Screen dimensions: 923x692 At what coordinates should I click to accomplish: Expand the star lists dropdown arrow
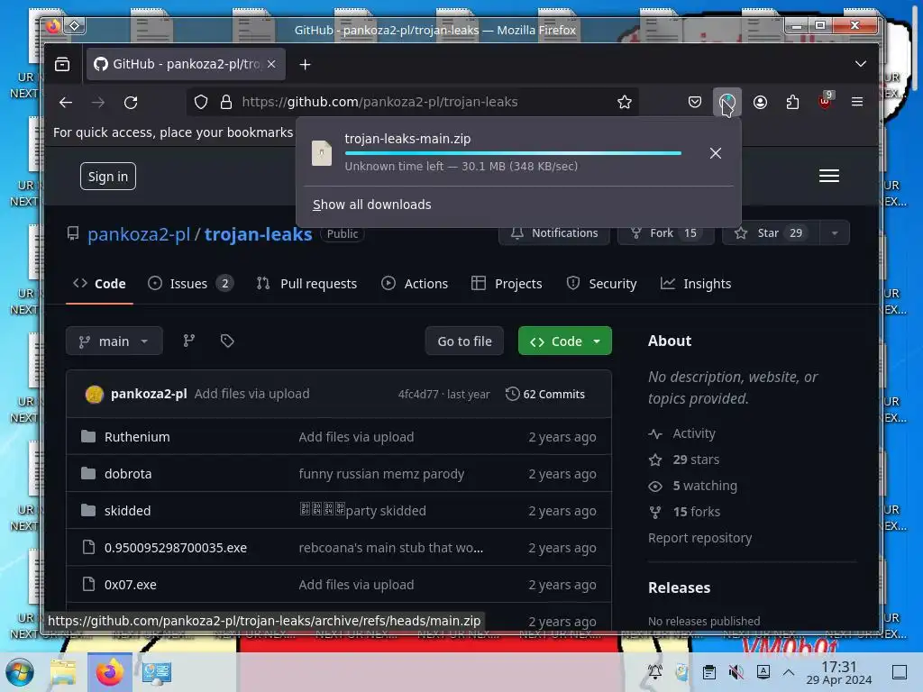coord(834,233)
